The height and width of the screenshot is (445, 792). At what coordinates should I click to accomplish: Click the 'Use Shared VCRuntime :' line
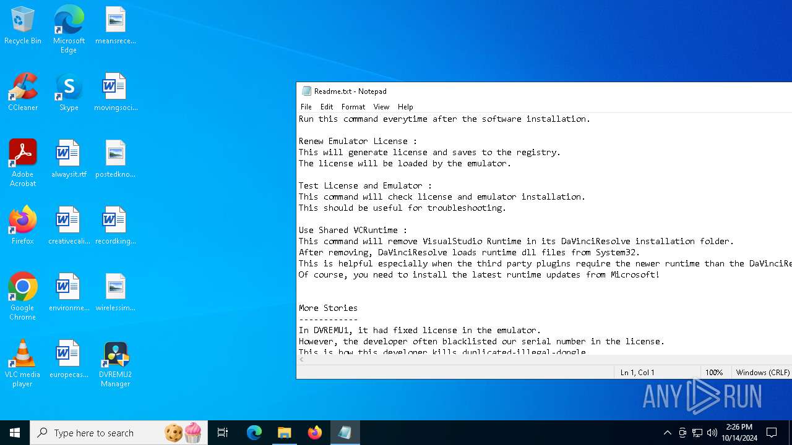(353, 230)
